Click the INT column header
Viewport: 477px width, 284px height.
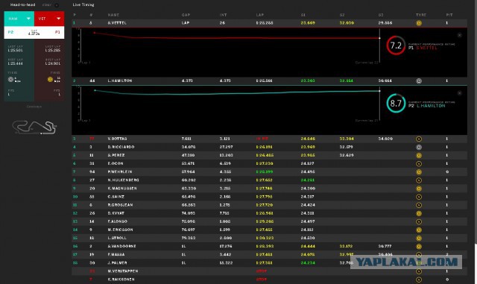coord(223,15)
